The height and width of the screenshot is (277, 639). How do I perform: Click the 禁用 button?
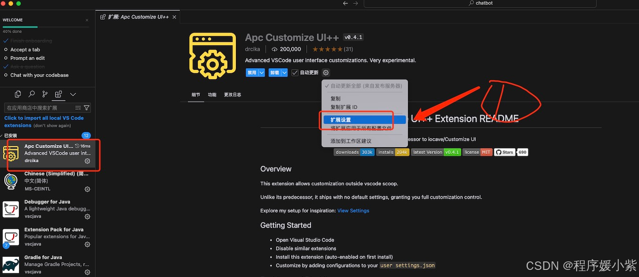pos(252,73)
